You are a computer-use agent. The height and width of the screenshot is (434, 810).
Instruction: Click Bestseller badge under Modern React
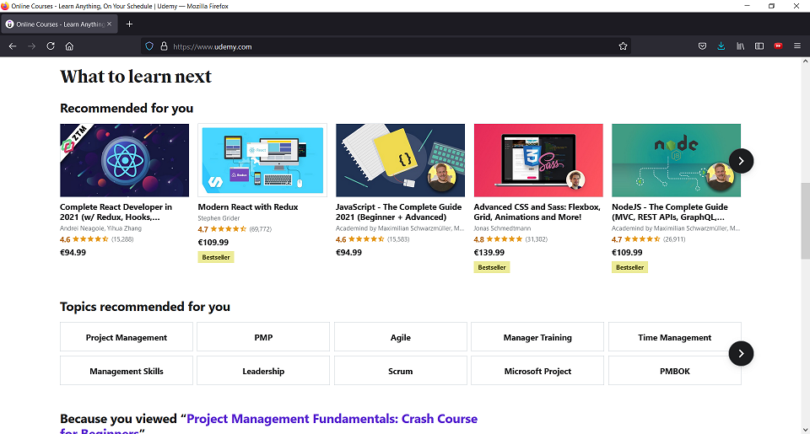[216, 257]
